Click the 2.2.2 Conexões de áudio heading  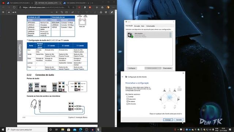pyautogui.click(x=40, y=75)
